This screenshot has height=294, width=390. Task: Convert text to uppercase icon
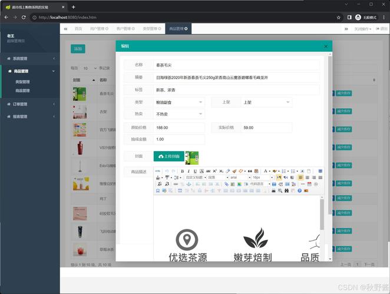(160, 184)
